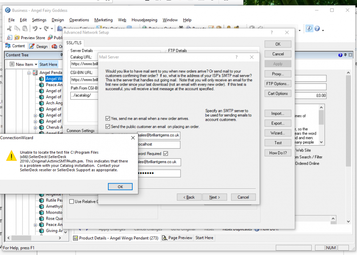Screen dimensions: 357x255
Task: Open the New Item dropdown arrow
Action: (x=36, y=64)
